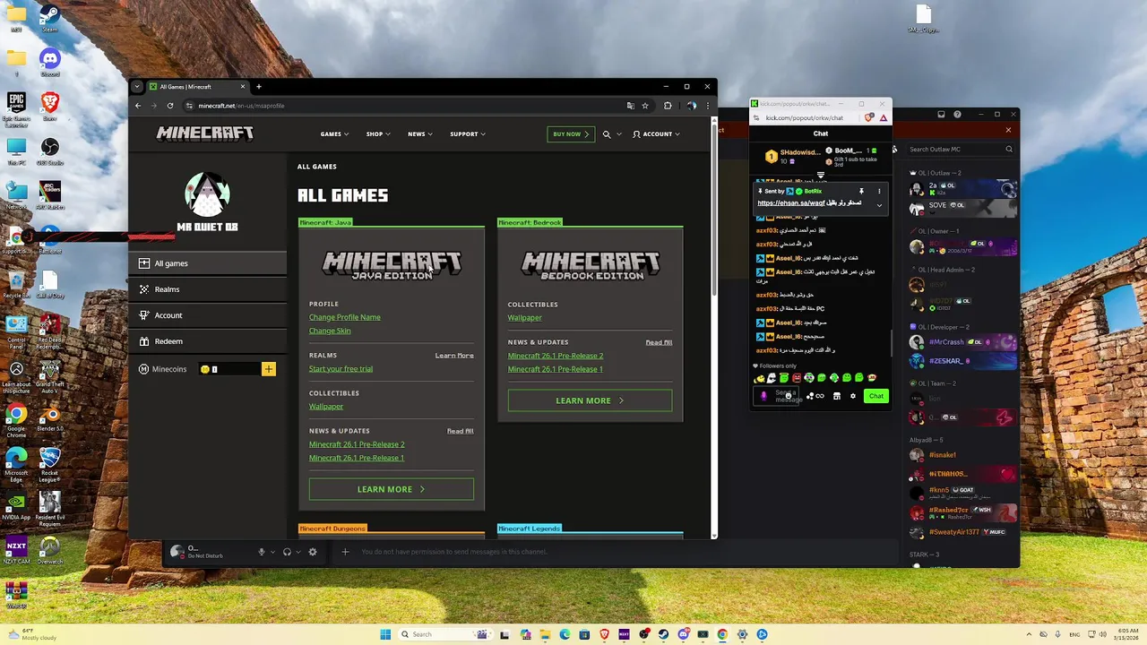Expand the NEWS dropdown menu
The width and height of the screenshot is (1147, 645).
(420, 134)
